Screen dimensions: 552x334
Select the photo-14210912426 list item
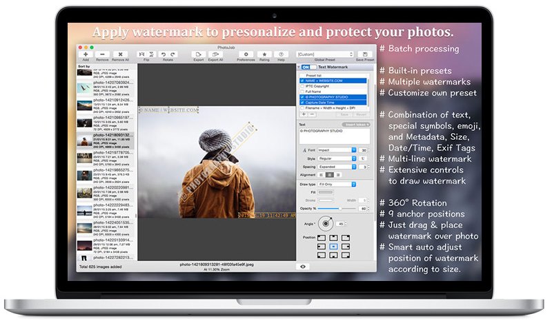click(106, 105)
